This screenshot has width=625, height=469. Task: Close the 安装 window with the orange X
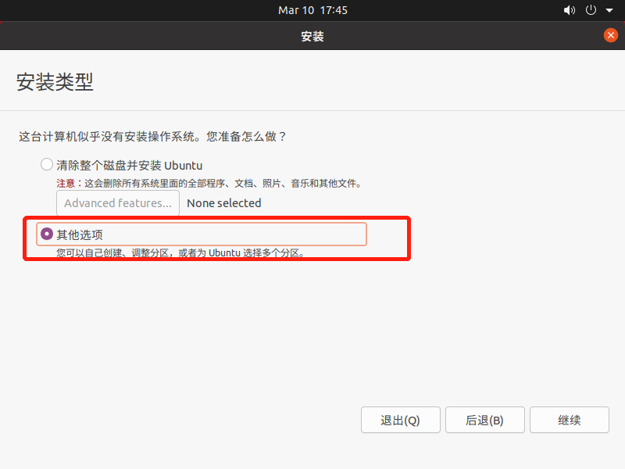611,35
